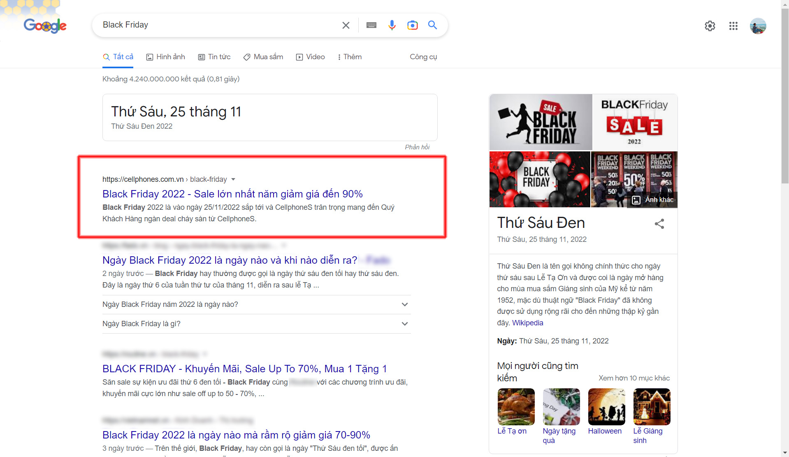The width and height of the screenshot is (789, 457).
Task: Click the Google logo
Action: (x=45, y=26)
